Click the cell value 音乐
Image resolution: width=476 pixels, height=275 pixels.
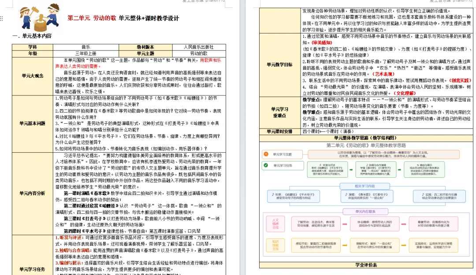[86, 47]
